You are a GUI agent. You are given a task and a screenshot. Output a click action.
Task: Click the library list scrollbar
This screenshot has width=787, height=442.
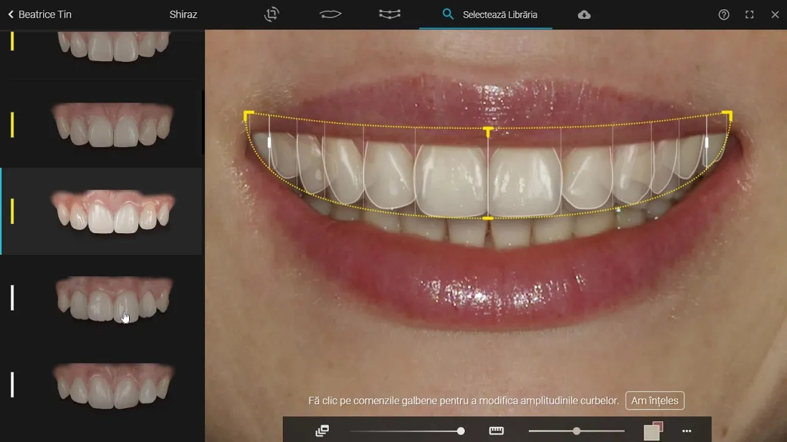point(203,123)
